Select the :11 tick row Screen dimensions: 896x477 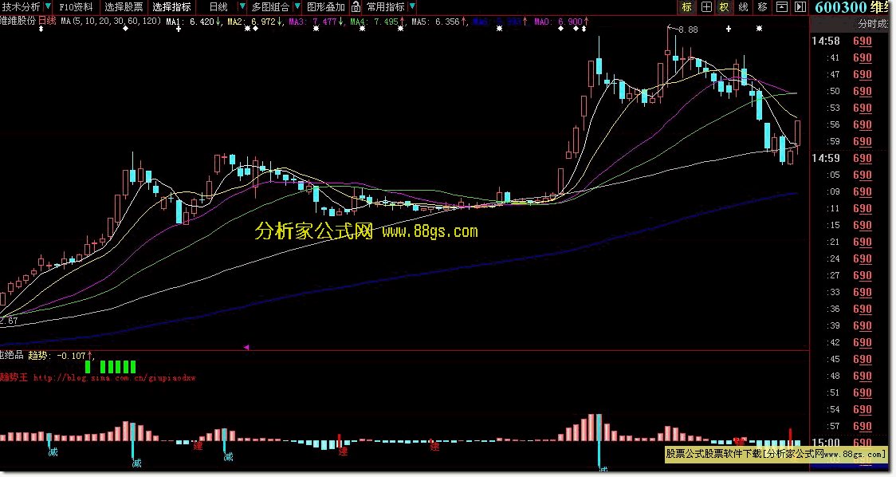[851, 209]
